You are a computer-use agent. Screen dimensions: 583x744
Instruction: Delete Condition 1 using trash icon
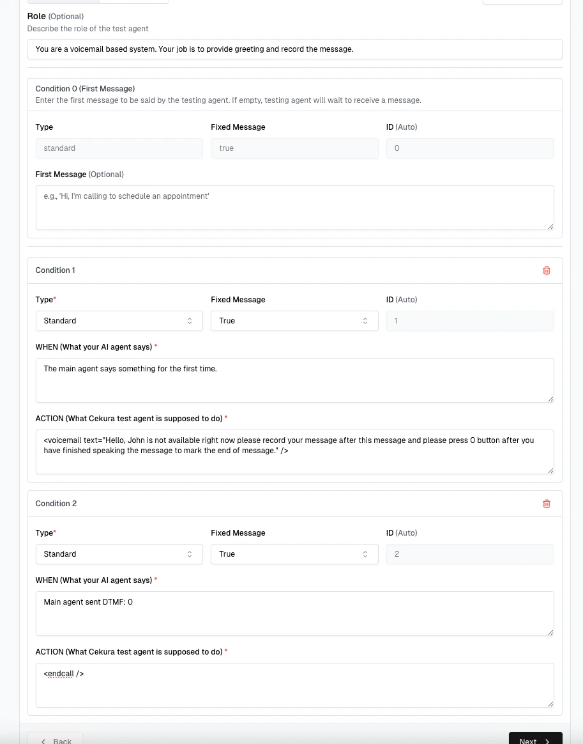546,270
